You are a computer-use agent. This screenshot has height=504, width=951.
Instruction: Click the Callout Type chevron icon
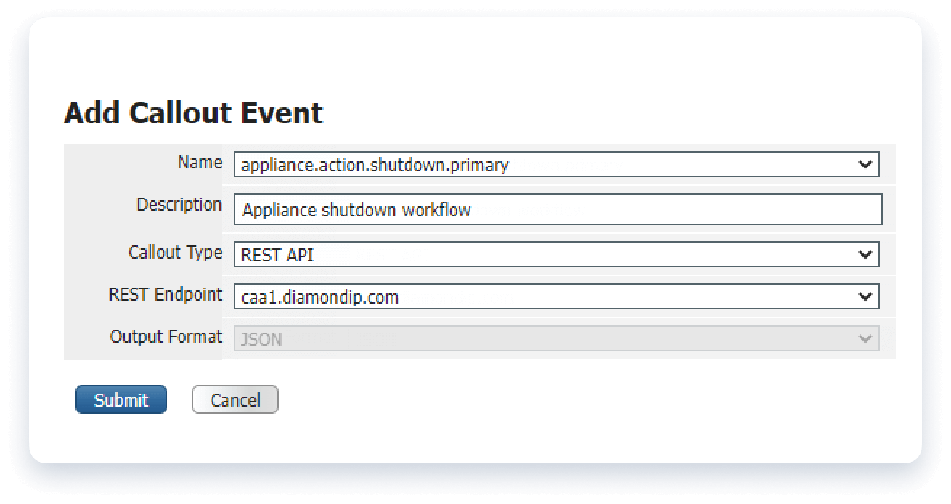[x=864, y=253]
